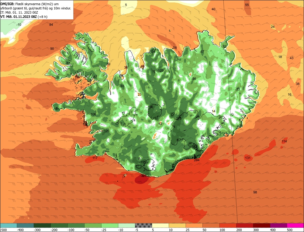Click the '-400' legend label
The width and height of the screenshot is (304, 232).
20,230
